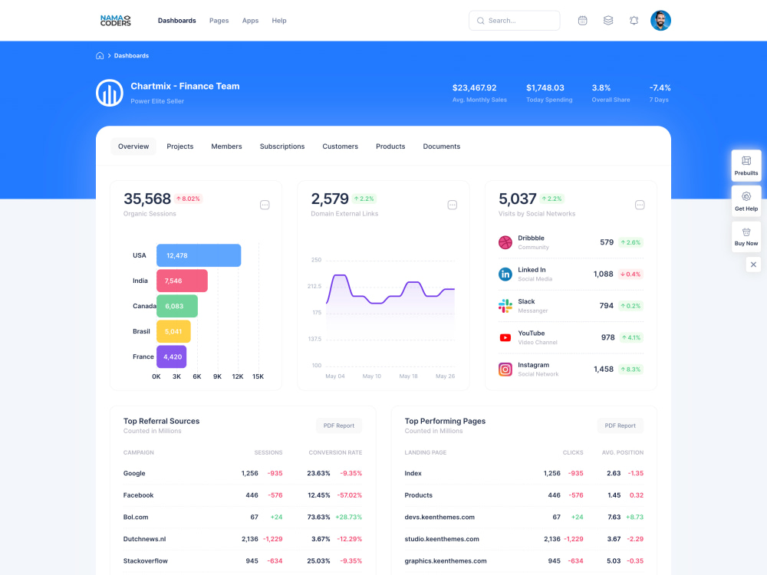This screenshot has height=575, width=767.
Task: Click the Google campaign row
Action: pos(242,473)
